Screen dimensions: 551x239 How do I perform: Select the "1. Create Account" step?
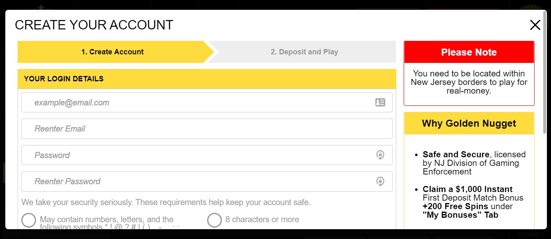113,52
